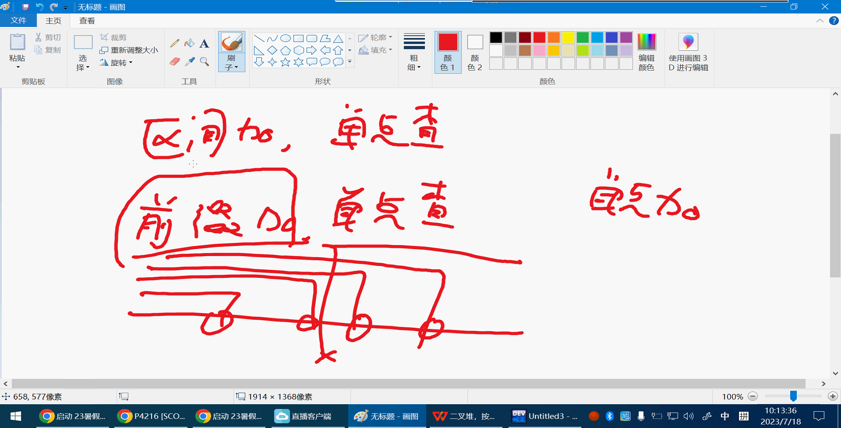This screenshot has height=428, width=841.
Task: Click the Cut button
Action: pos(48,38)
